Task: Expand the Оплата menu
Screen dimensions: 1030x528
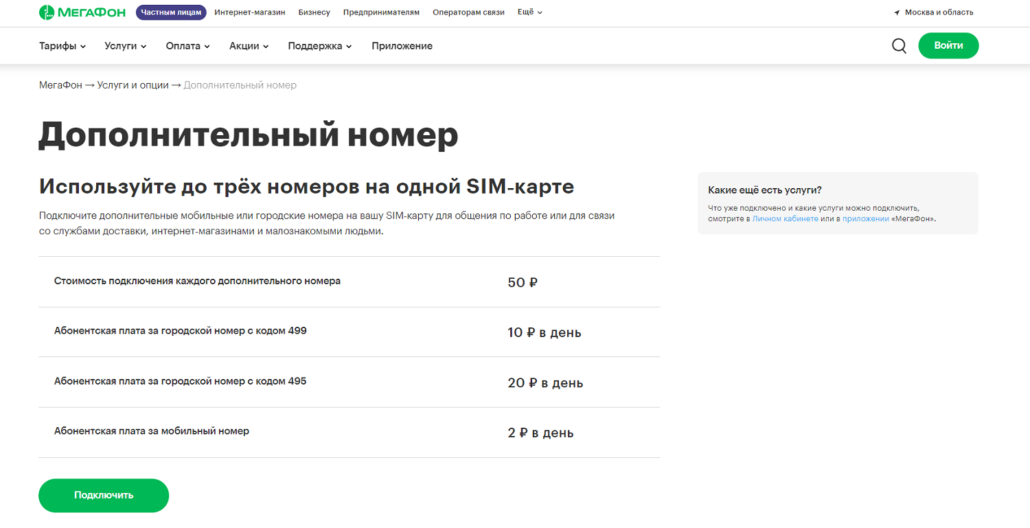Action: (x=187, y=46)
